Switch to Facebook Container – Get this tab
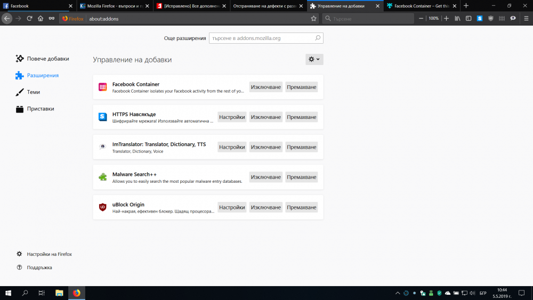533x300 pixels. pyautogui.click(x=422, y=6)
